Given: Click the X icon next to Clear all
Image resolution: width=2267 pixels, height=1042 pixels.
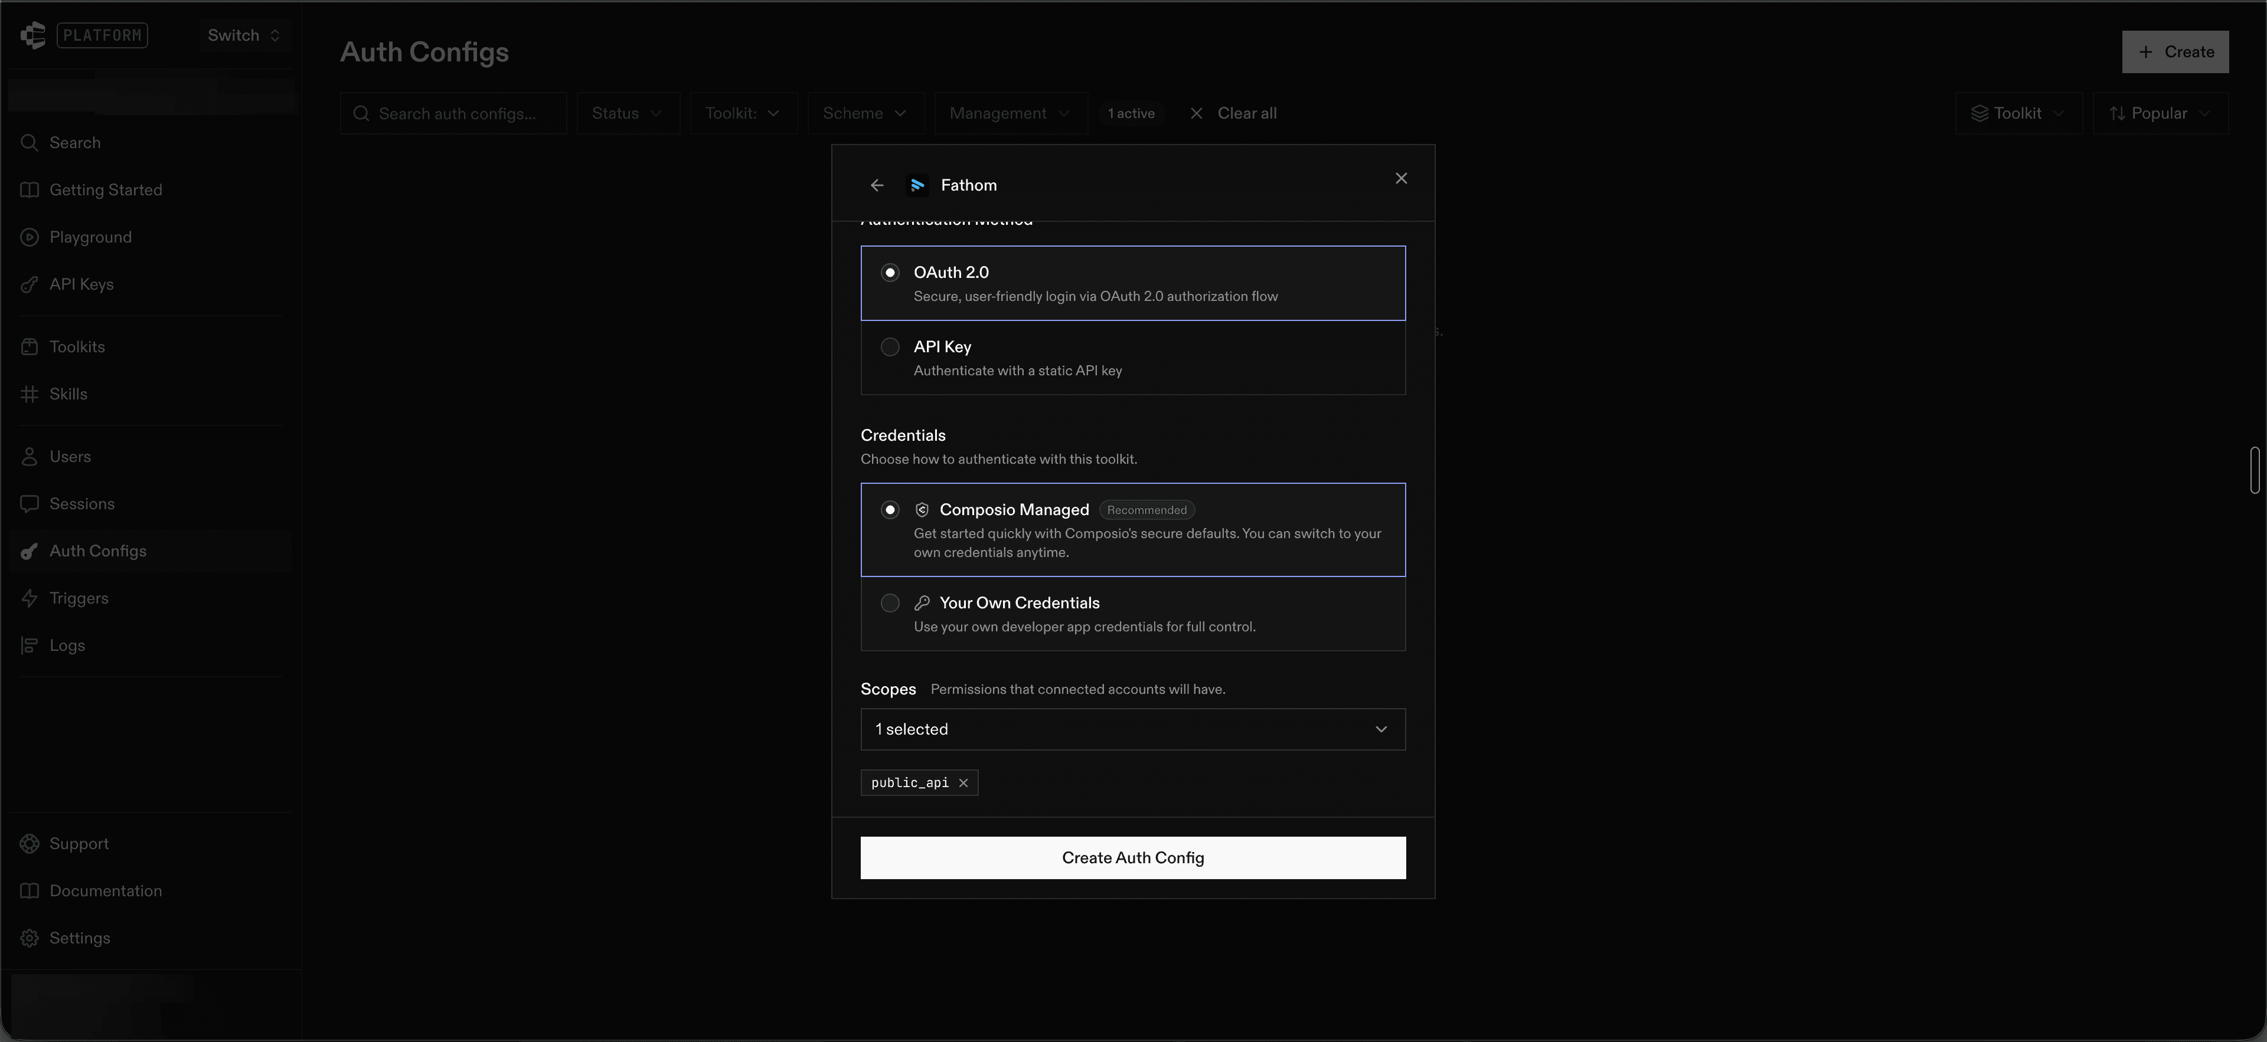Looking at the screenshot, I should coord(1196,113).
